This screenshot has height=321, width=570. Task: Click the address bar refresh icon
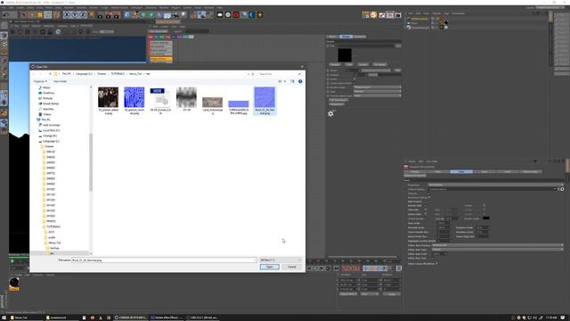coord(253,74)
